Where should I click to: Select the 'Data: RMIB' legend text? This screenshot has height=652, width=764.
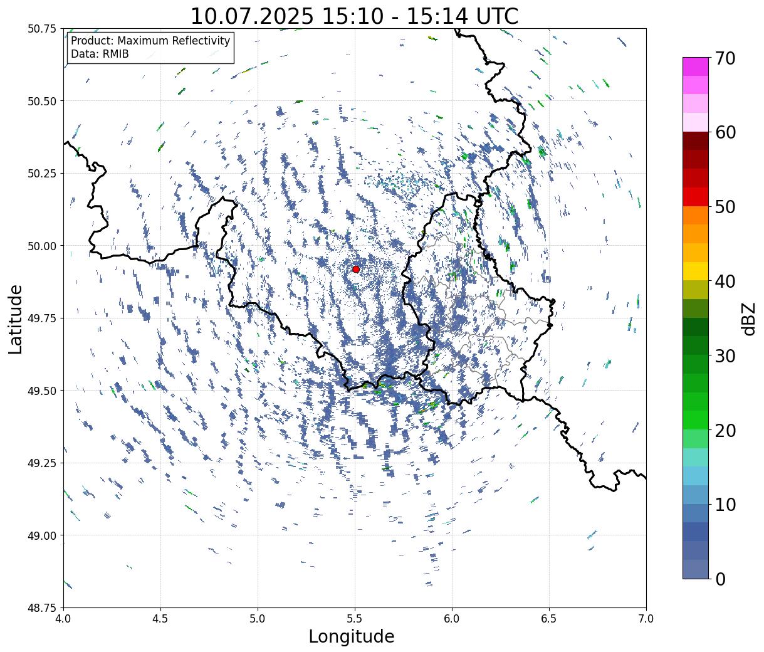point(100,54)
